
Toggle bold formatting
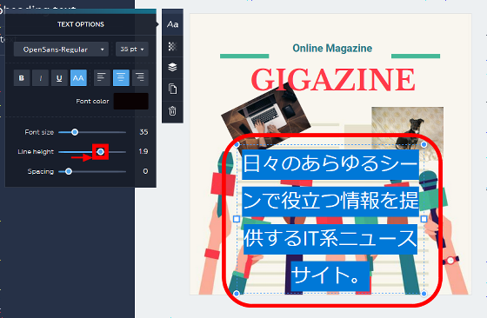coord(22,78)
